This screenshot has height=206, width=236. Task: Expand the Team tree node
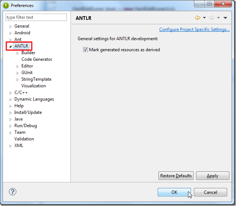pos(10,133)
